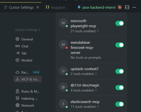The image size is (141, 112).
Task: Click the Rules & Memories clipboard icon
Action: [x=17, y=91]
